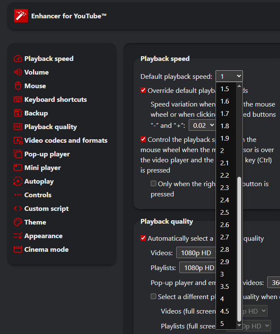Choose 2.7 in the speed list
The width and height of the screenshot is (280, 334).
tap(226, 237)
